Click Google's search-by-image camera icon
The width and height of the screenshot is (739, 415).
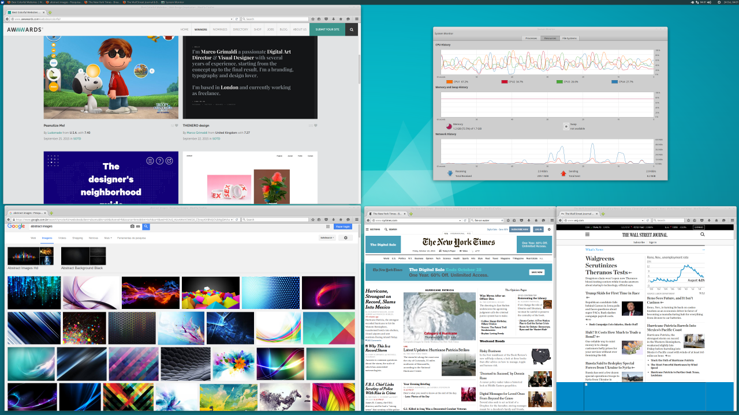pyautogui.click(x=132, y=227)
